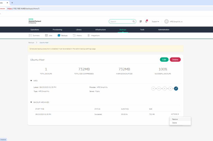Click the Backups breadcrumb link
213x141 pixels.
[31, 43]
